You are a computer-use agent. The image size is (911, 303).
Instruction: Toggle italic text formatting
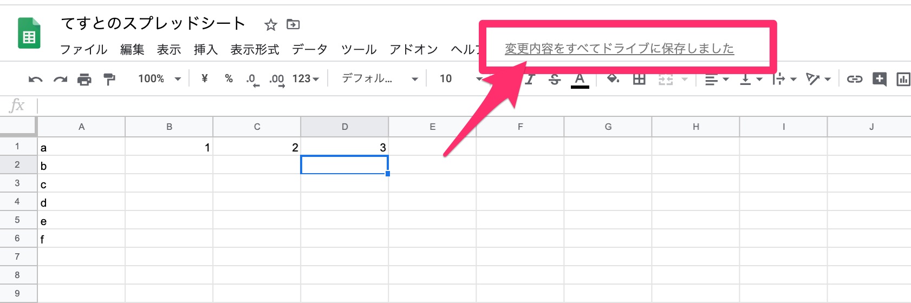tap(530, 80)
